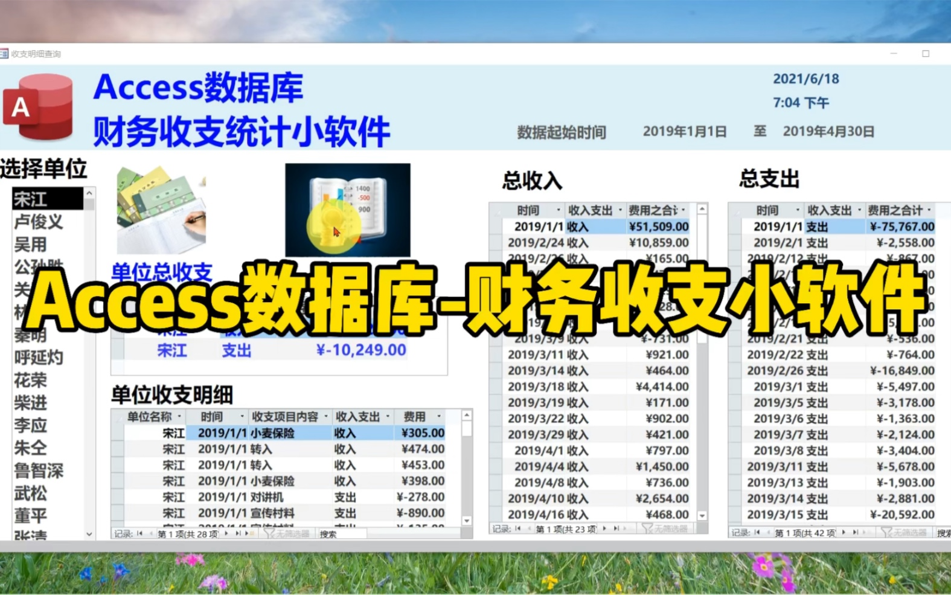The height and width of the screenshot is (595, 951).
Task: Open 单位名称 column filter dropdown
Action: click(179, 416)
